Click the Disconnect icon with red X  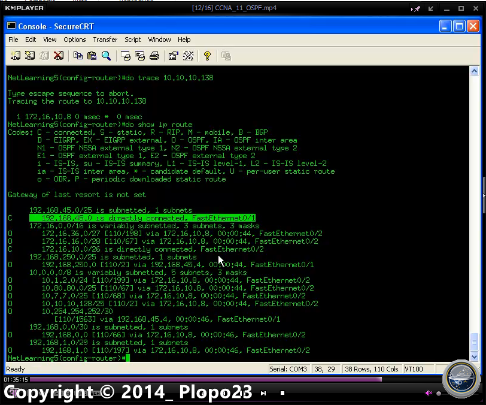58,56
